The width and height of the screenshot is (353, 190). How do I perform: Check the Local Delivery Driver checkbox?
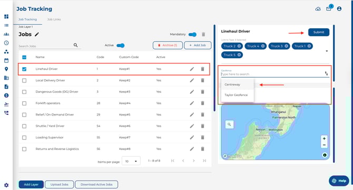[24, 80]
